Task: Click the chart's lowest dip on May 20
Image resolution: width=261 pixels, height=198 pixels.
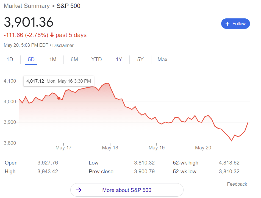Action: pos(232,141)
